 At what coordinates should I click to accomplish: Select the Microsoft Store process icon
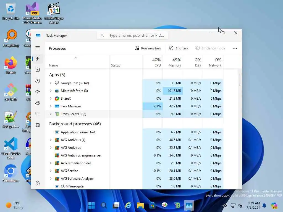(57, 91)
